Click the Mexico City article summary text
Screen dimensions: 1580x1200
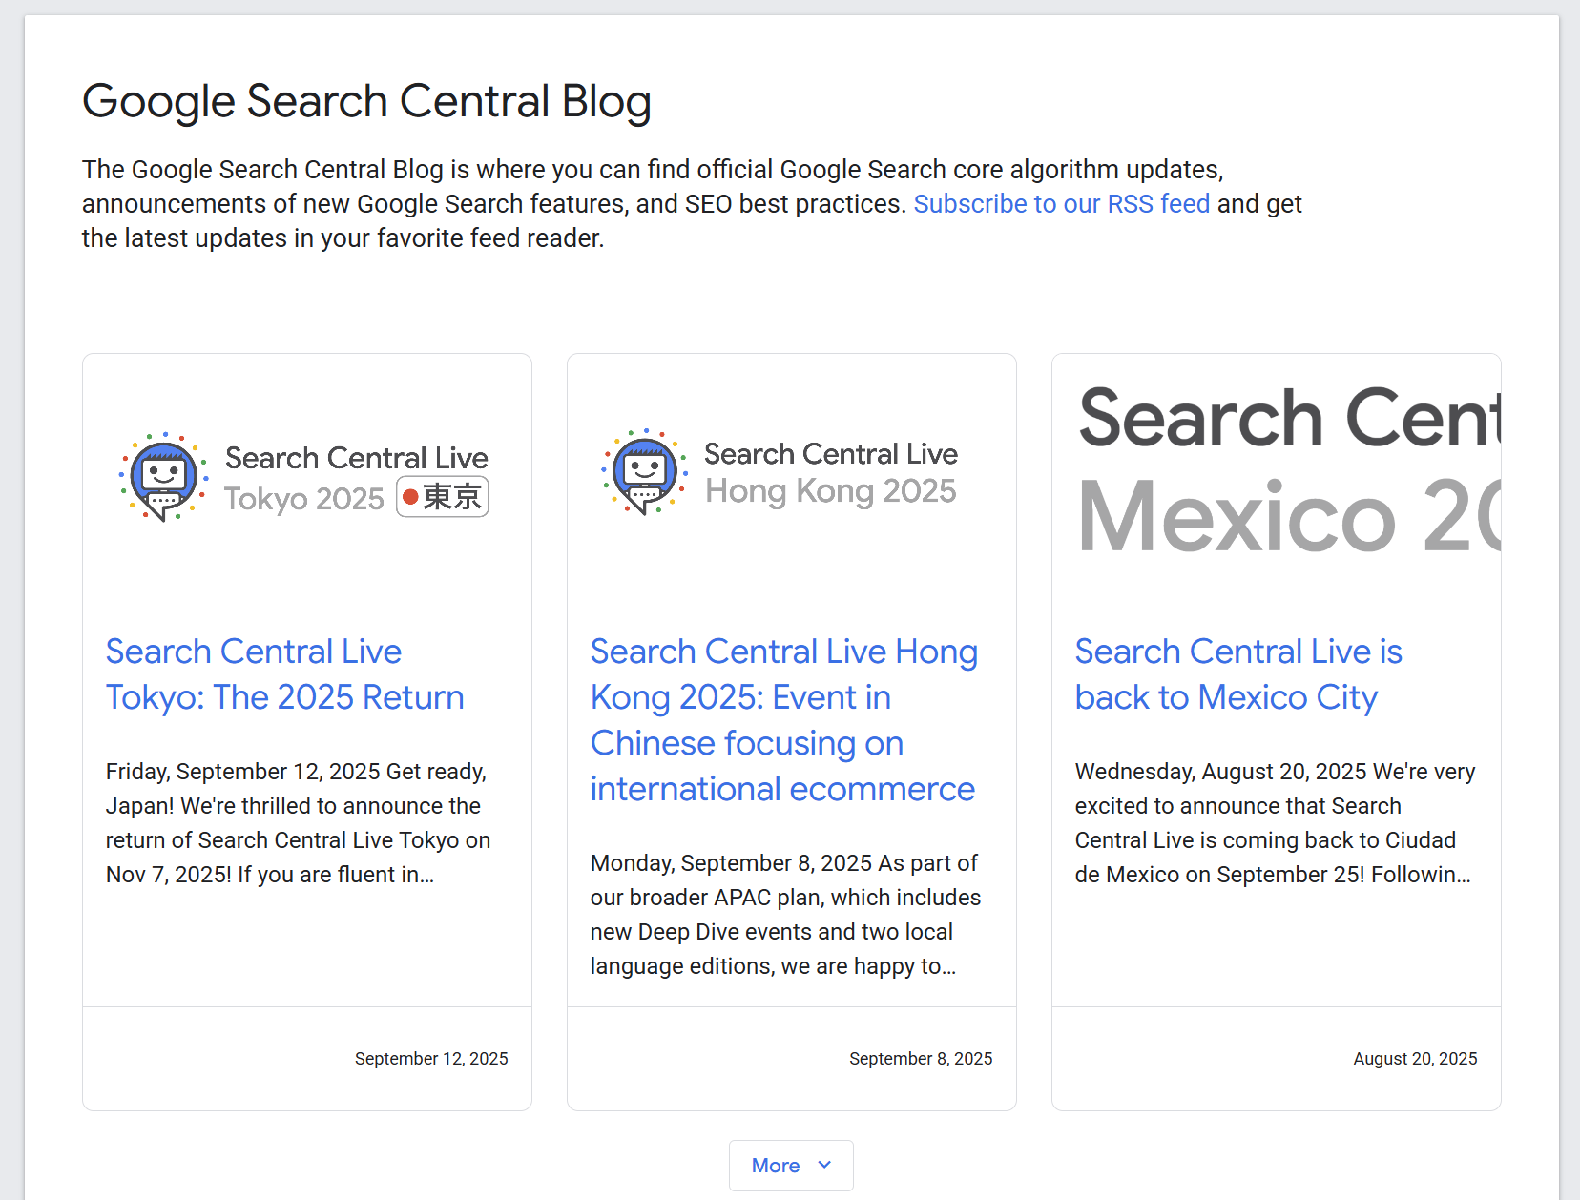(1276, 823)
